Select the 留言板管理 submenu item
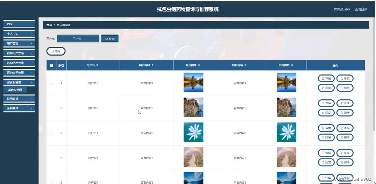 tap(15, 90)
